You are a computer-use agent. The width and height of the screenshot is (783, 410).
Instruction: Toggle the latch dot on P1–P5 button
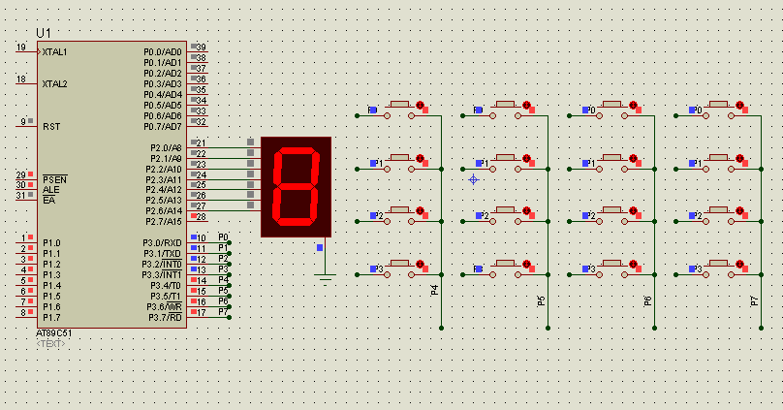pyautogui.click(x=526, y=158)
